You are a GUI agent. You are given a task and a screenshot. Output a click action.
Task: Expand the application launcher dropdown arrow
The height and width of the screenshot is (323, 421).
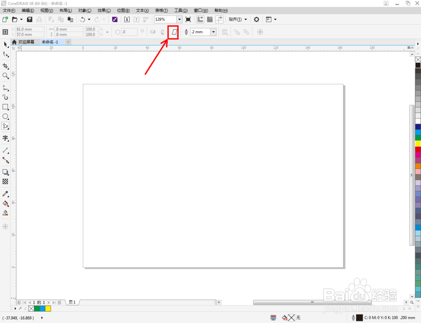pos(275,19)
